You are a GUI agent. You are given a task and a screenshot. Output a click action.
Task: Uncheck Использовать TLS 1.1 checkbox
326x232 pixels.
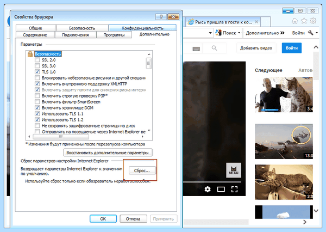click(37, 114)
